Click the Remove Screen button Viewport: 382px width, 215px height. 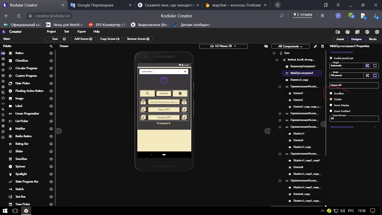point(138,39)
